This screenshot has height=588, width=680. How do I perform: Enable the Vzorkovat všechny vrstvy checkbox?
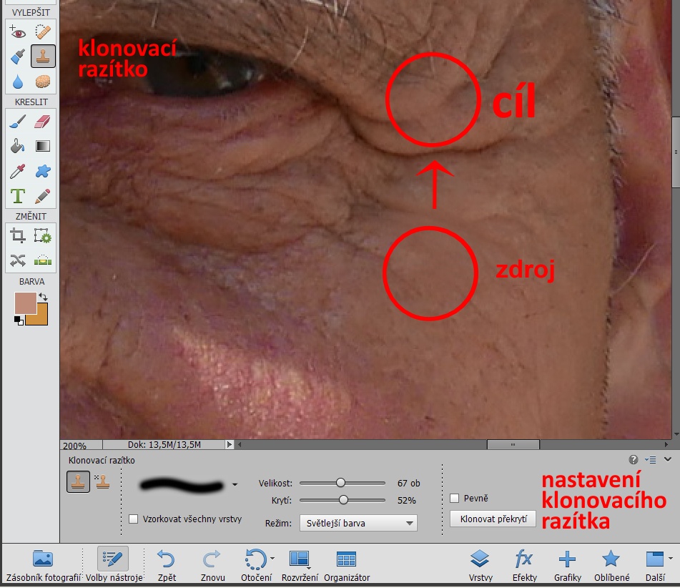(134, 519)
